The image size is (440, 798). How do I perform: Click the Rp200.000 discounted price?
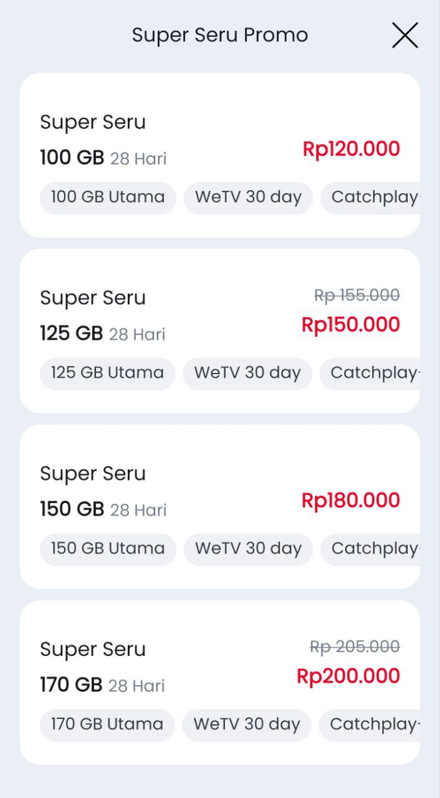348,676
